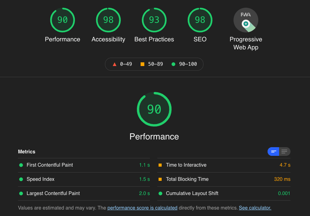The image size is (310, 216).
Task: Click the Cumulative Layout Shift value 0.001
Action: click(284, 193)
